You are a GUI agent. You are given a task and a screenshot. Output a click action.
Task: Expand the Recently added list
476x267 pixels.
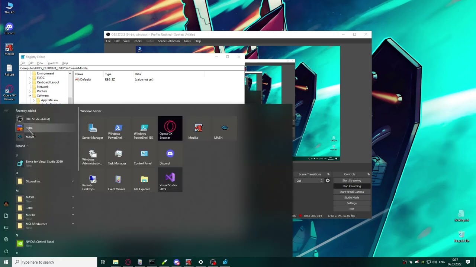[22, 146]
